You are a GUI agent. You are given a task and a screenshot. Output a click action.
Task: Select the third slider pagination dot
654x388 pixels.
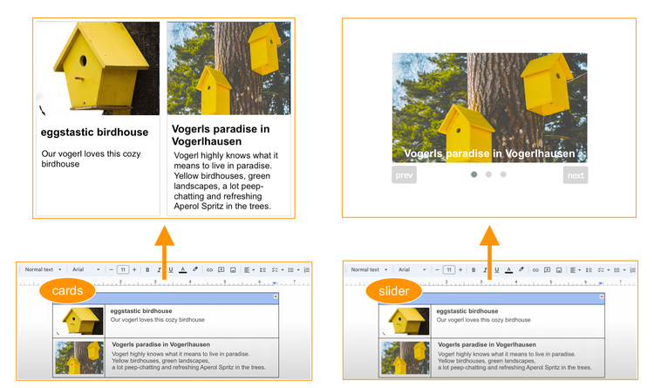pyautogui.click(x=503, y=174)
